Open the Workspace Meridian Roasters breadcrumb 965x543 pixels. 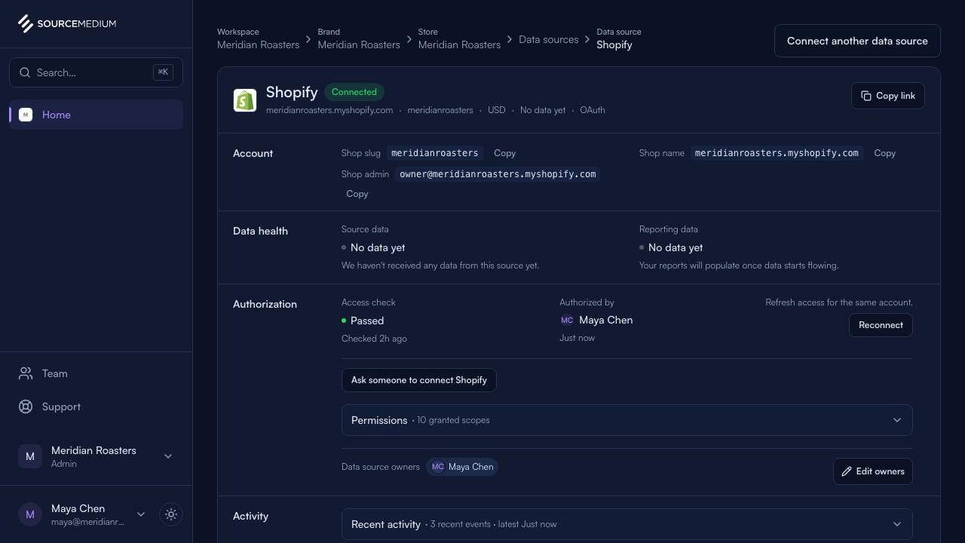[x=259, y=38]
